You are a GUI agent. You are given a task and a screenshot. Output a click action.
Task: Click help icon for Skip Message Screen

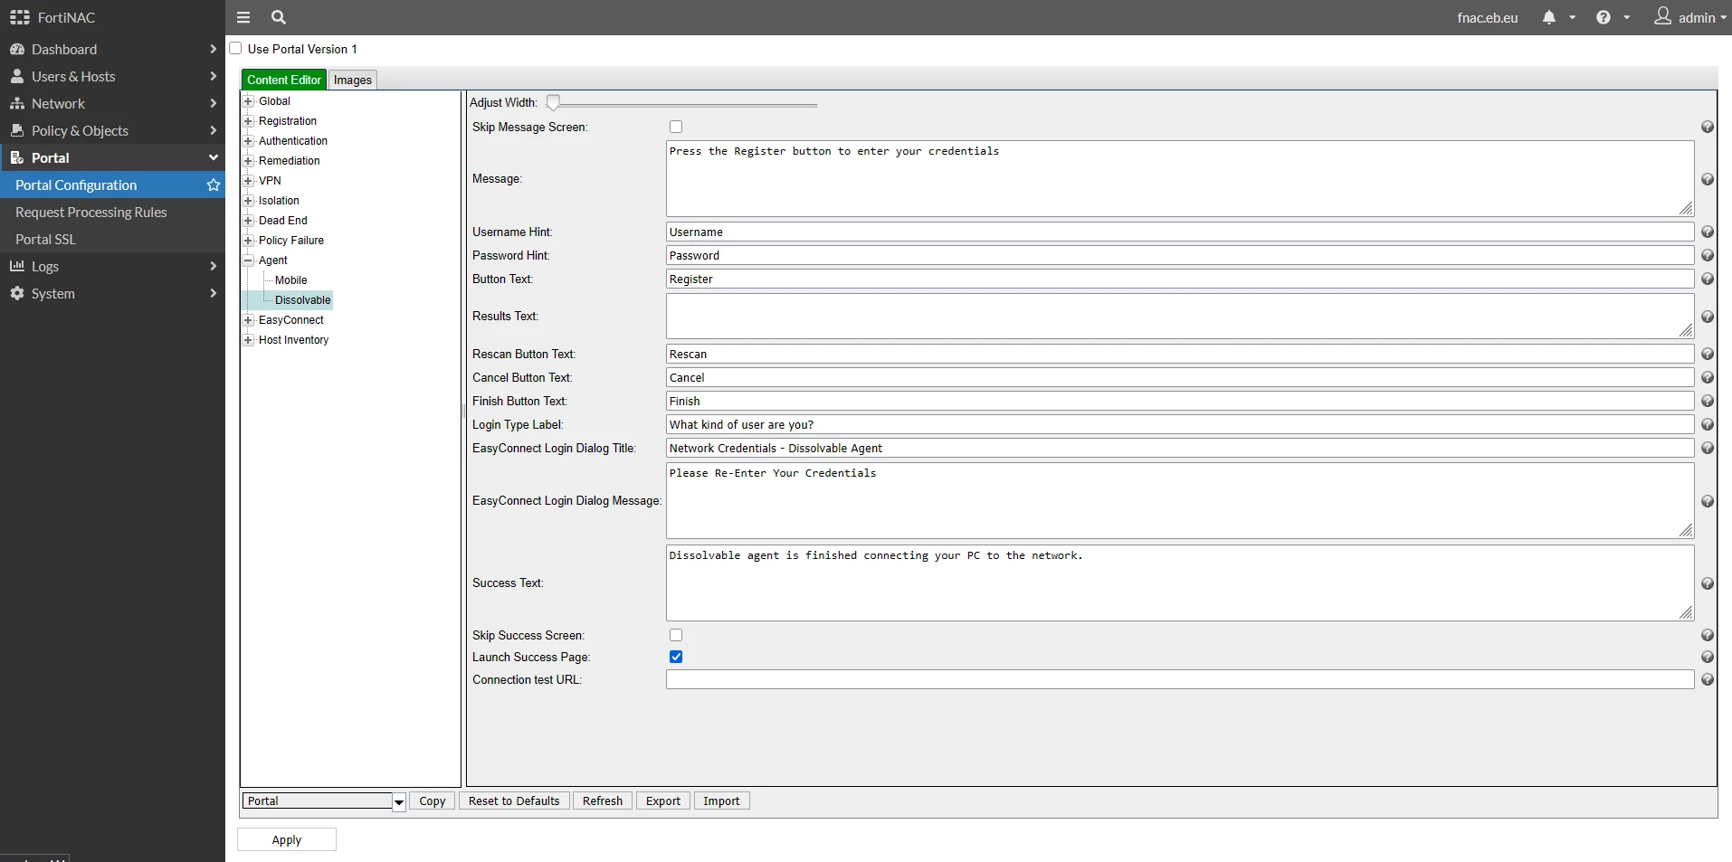[x=1708, y=128]
